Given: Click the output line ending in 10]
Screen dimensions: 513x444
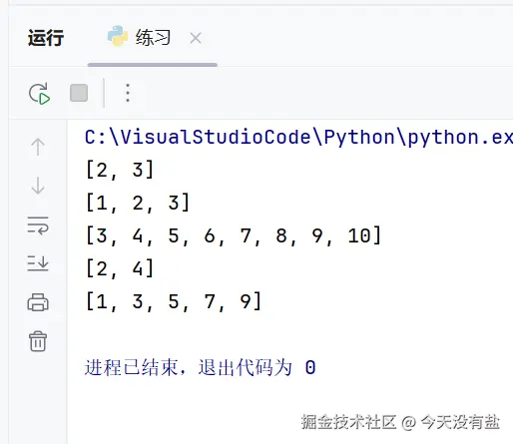Looking at the screenshot, I should click(234, 235).
